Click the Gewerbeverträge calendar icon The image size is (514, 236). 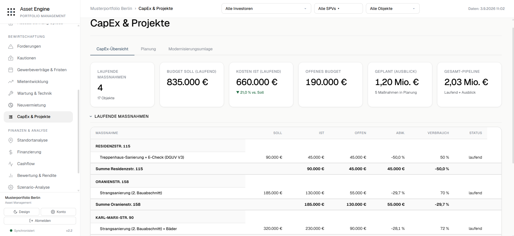11,70
